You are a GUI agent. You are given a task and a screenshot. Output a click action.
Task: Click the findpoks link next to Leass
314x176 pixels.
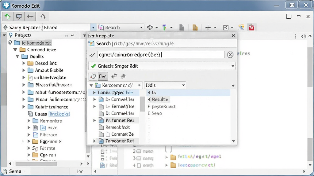[59, 114]
